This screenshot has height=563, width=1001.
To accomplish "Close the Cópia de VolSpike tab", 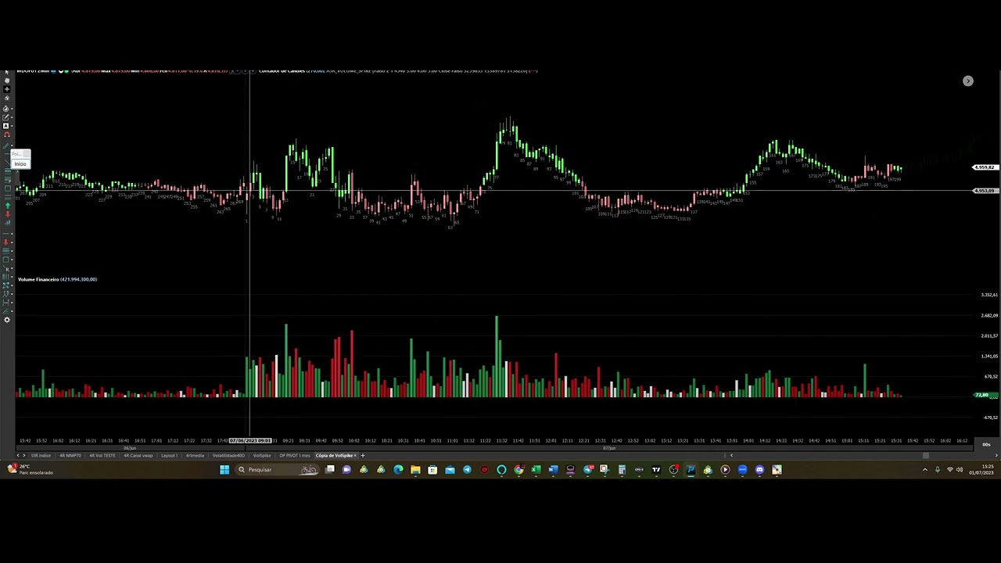I will click(x=355, y=455).
